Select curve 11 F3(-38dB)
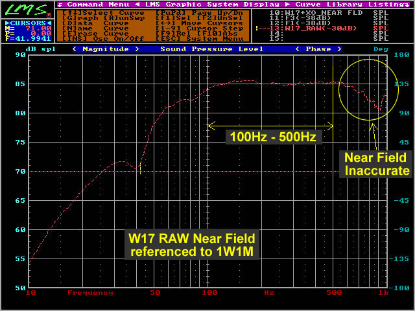 pyautogui.click(x=329, y=18)
